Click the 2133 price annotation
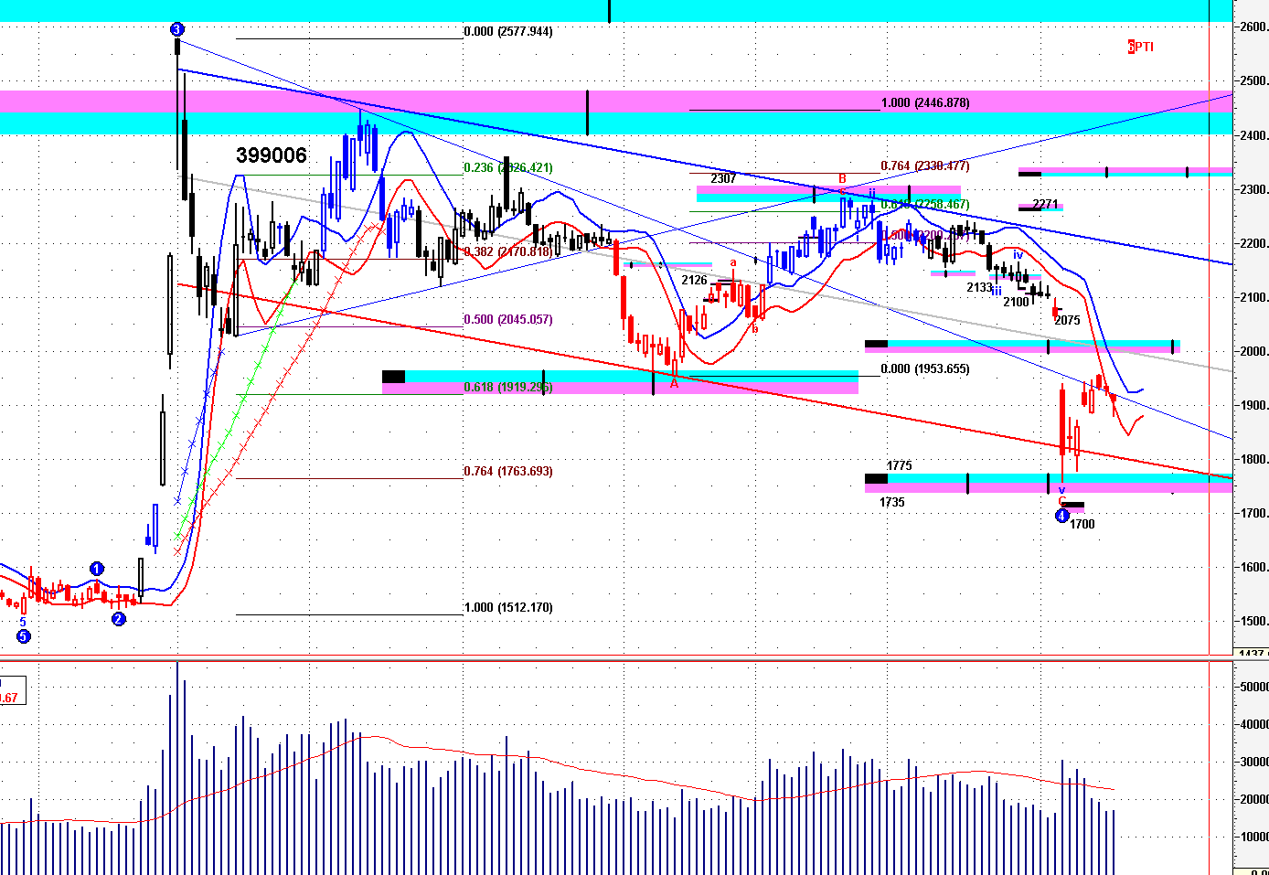 click(979, 287)
